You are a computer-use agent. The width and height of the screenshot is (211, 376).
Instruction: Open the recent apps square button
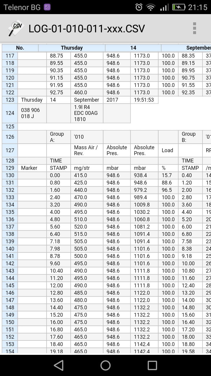[x=152, y=365]
